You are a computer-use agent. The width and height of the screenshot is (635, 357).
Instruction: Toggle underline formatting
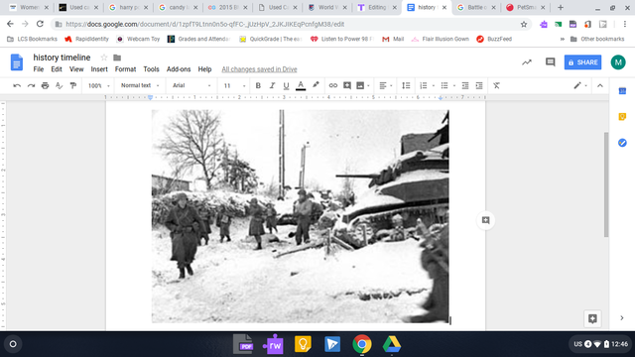point(286,85)
